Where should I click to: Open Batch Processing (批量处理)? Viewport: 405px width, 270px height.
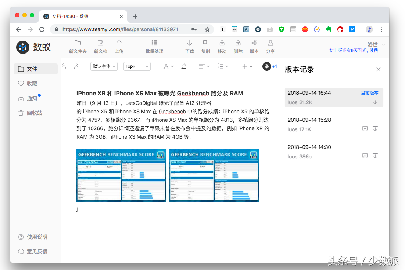(154, 47)
